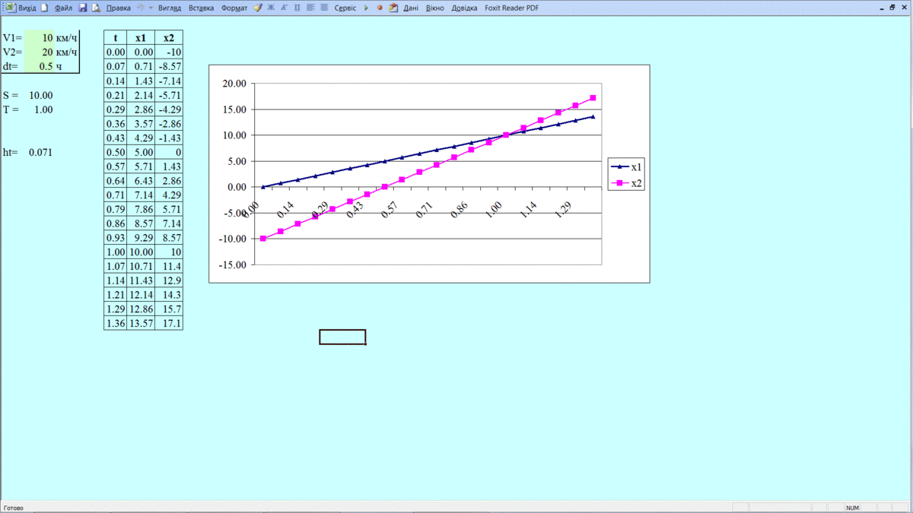Select the Format Painter brush icon
The image size is (913, 513).
click(x=258, y=8)
